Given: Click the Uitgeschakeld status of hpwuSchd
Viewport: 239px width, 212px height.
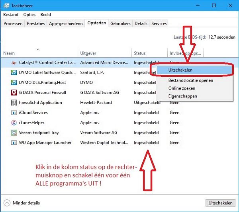Looking at the screenshot, I should [x=147, y=103].
